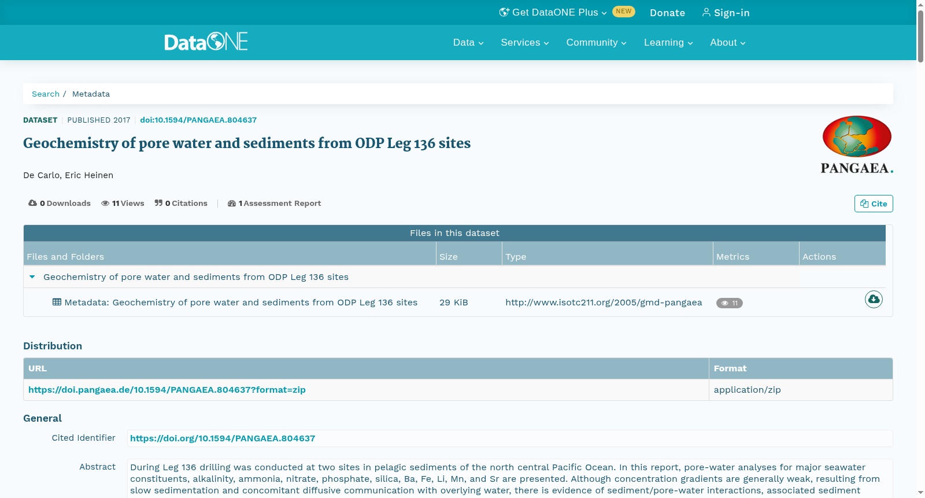Click the 29 KiB size cell
The width and height of the screenshot is (925, 498).
pos(454,303)
